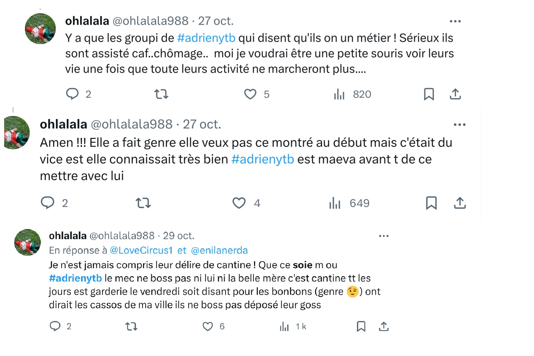
Task: Reply to the first tweet about groupi
Action: coord(72,94)
